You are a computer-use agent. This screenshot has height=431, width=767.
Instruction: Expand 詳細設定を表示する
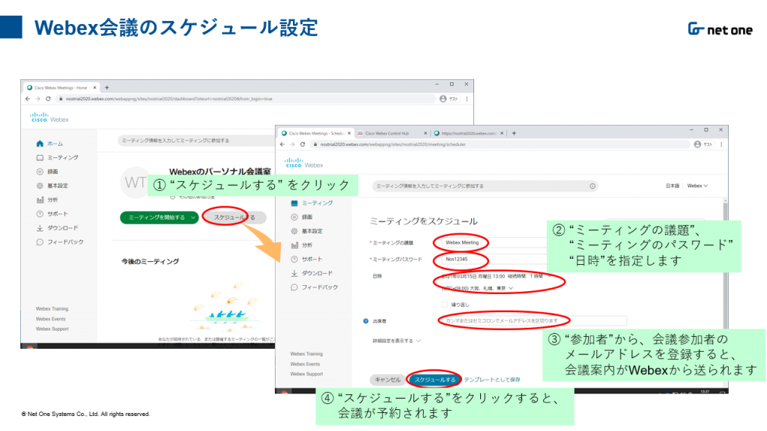[397, 341]
